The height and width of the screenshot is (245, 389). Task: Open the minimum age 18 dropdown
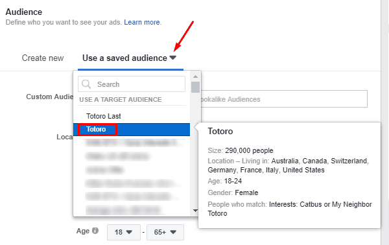[124, 232]
